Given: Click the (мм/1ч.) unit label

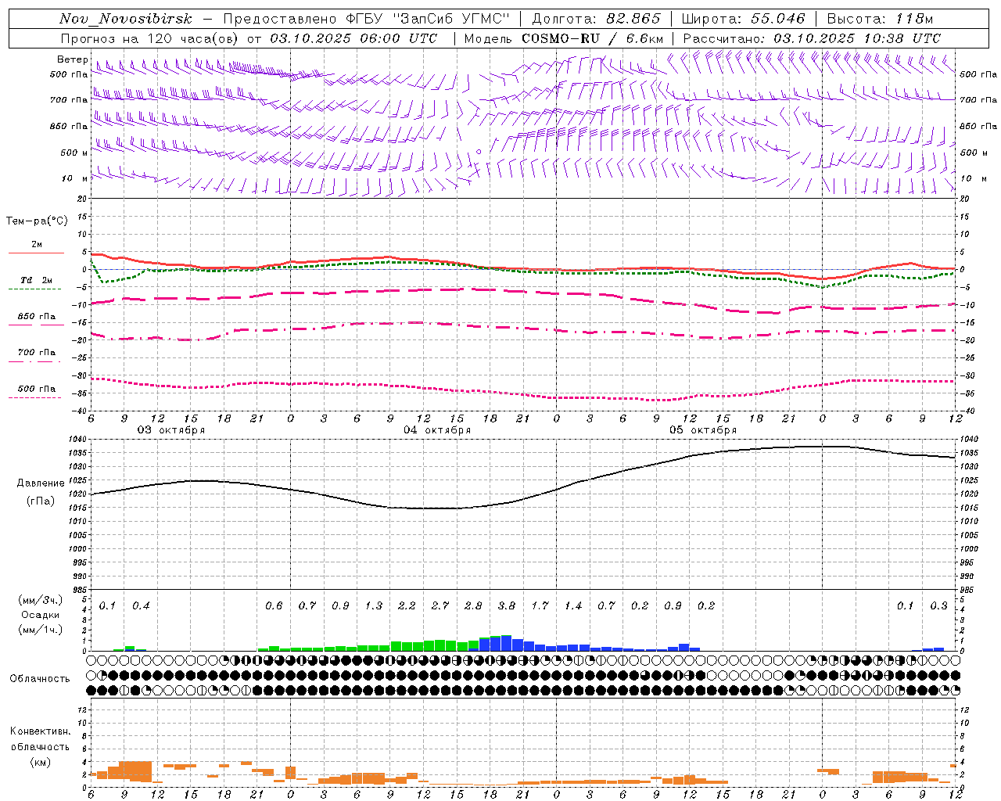Looking at the screenshot, I should [40, 630].
